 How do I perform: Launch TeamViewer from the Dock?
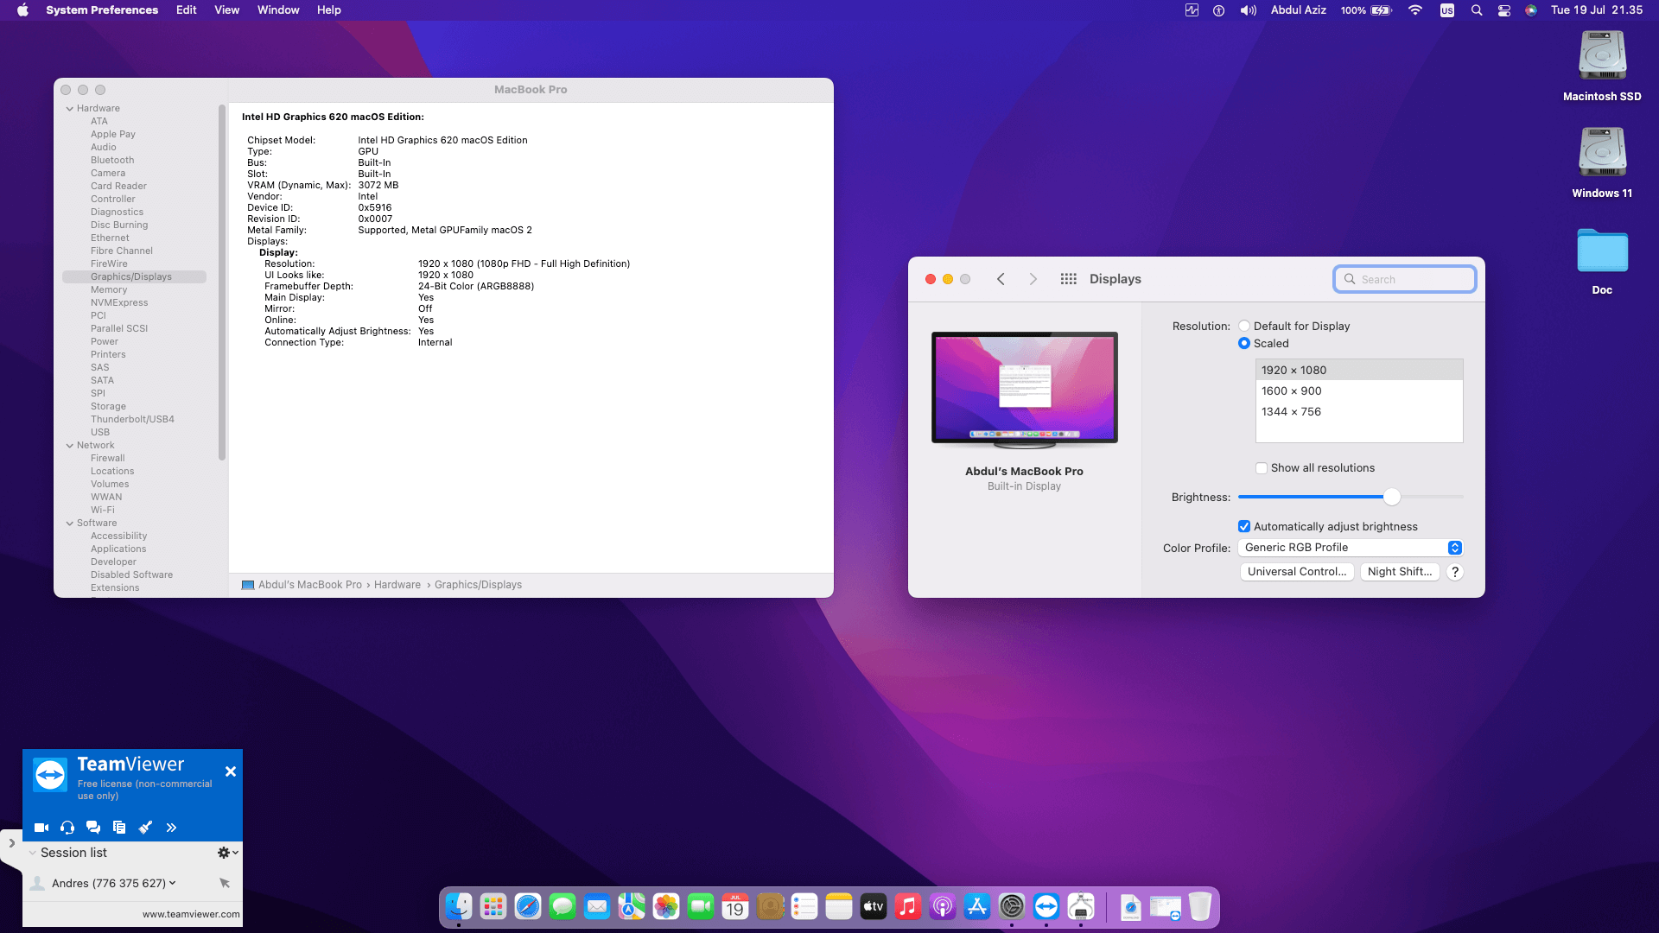(1046, 906)
